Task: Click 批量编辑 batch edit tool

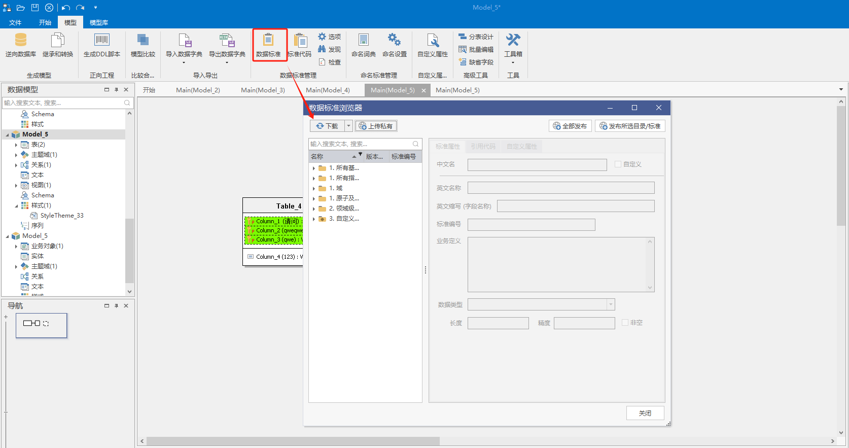Action: 476,49
